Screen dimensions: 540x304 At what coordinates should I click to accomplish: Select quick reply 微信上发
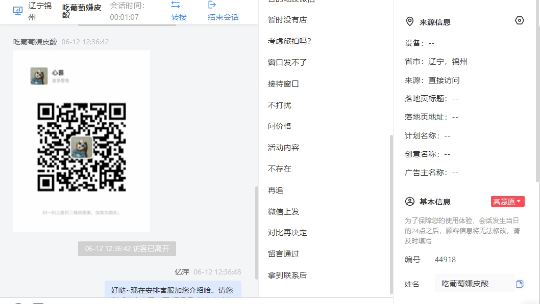[283, 212]
